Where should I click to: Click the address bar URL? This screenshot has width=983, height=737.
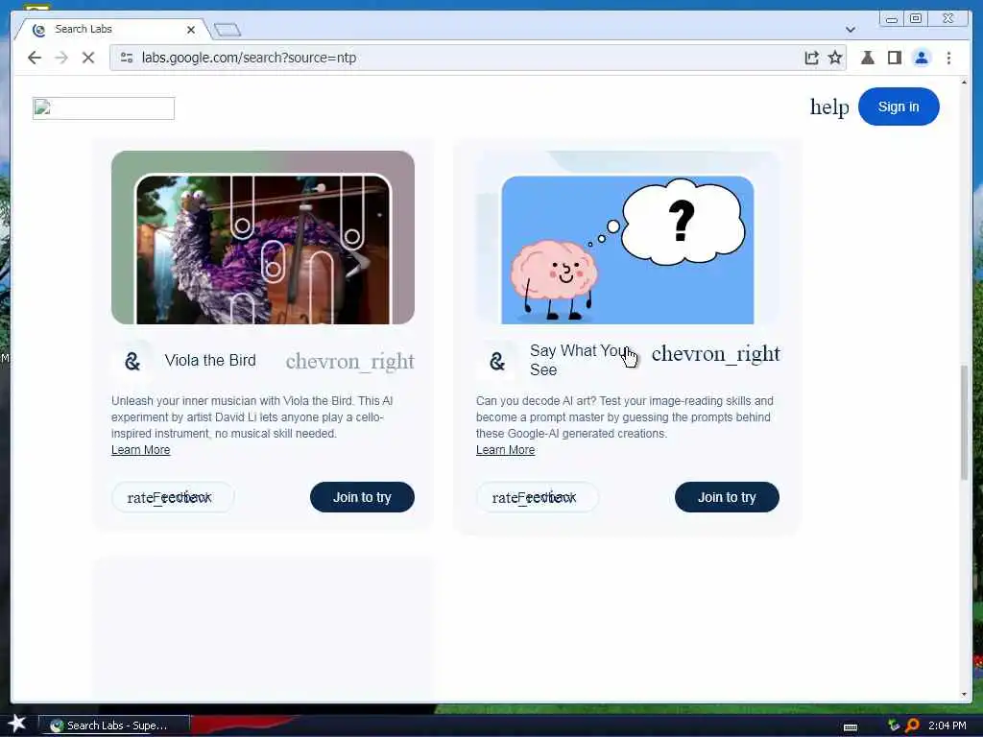249,58
